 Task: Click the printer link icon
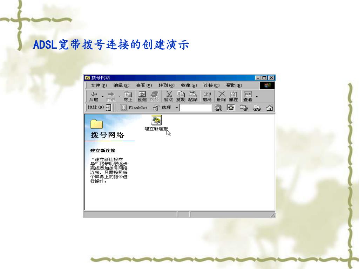(x=257, y=108)
